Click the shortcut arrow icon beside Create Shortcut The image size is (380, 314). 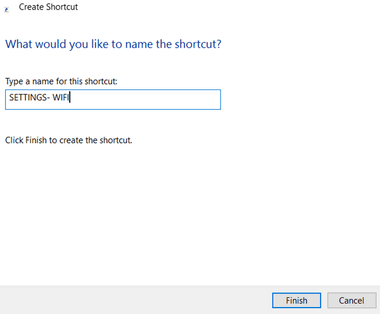pyautogui.click(x=6, y=10)
